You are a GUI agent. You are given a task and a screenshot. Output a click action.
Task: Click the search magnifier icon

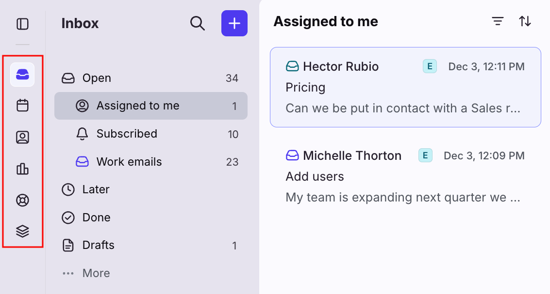197,23
